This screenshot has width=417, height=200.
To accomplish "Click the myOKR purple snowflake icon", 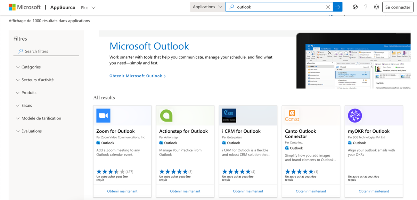I will pyautogui.click(x=355, y=116).
